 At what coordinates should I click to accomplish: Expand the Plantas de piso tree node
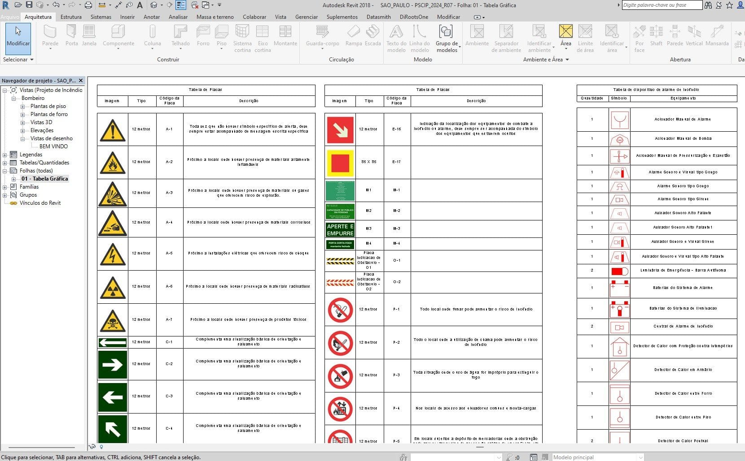point(22,106)
